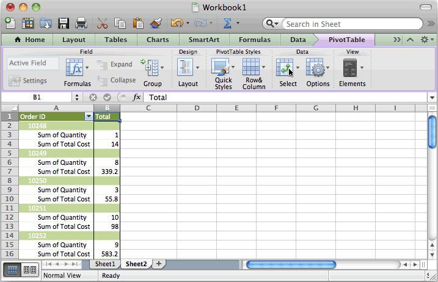Cancel entry with formula bar X
The width and height of the screenshot is (438, 282).
coord(93,97)
